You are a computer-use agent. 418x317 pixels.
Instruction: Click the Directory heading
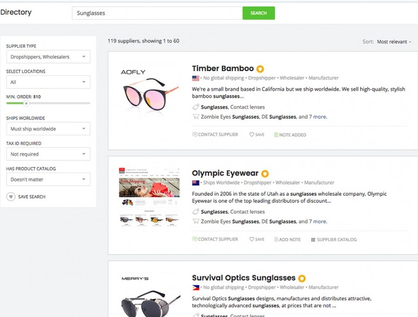click(x=16, y=12)
